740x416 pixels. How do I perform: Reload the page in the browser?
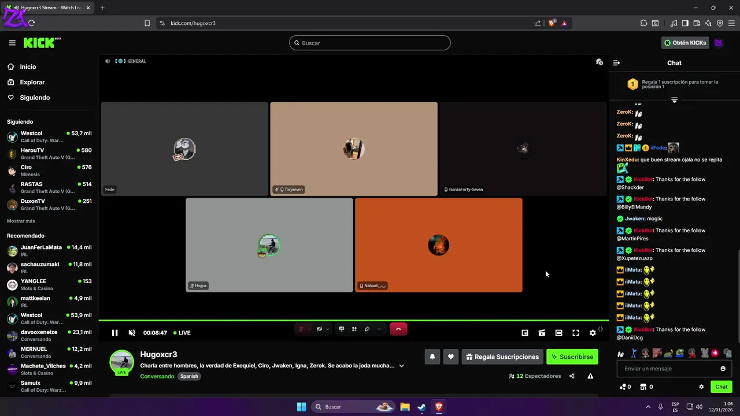31,23
